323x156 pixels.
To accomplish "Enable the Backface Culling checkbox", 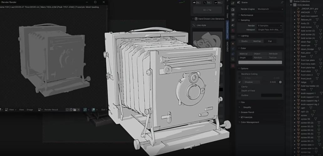I will tap(239, 74).
